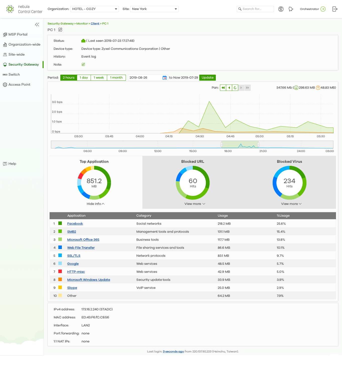Click the download total arrow icon
The image size is (342, 366).
point(296,88)
